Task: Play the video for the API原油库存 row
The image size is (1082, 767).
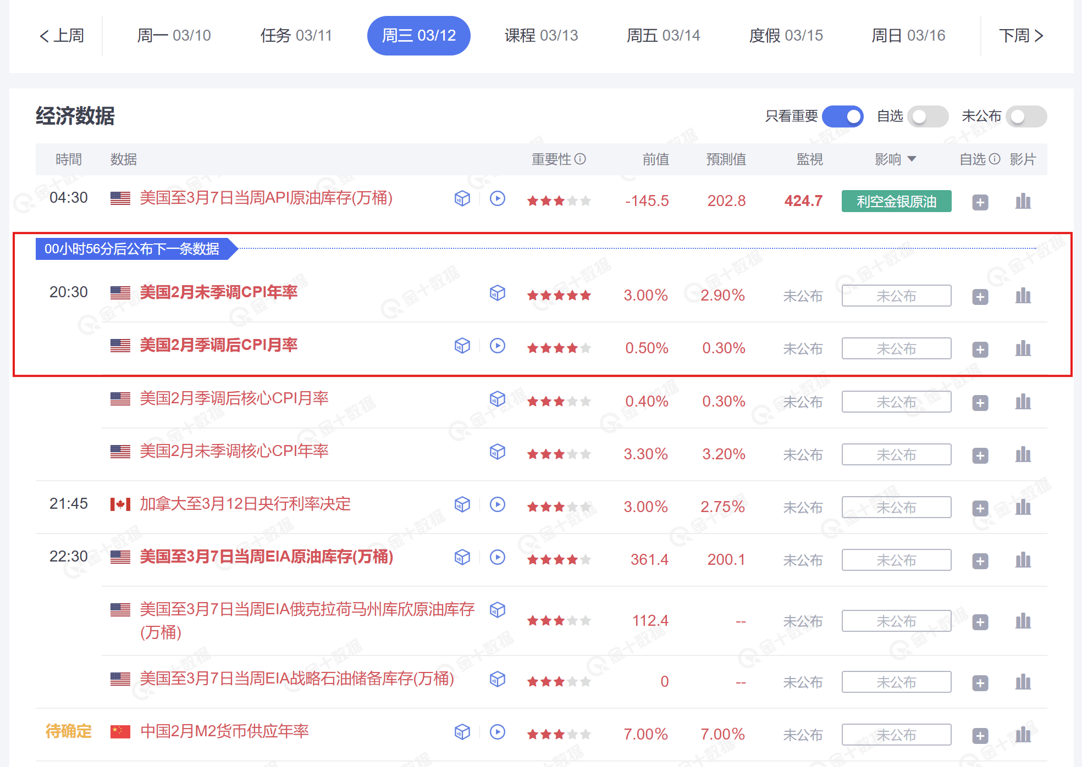Action: coord(498,198)
